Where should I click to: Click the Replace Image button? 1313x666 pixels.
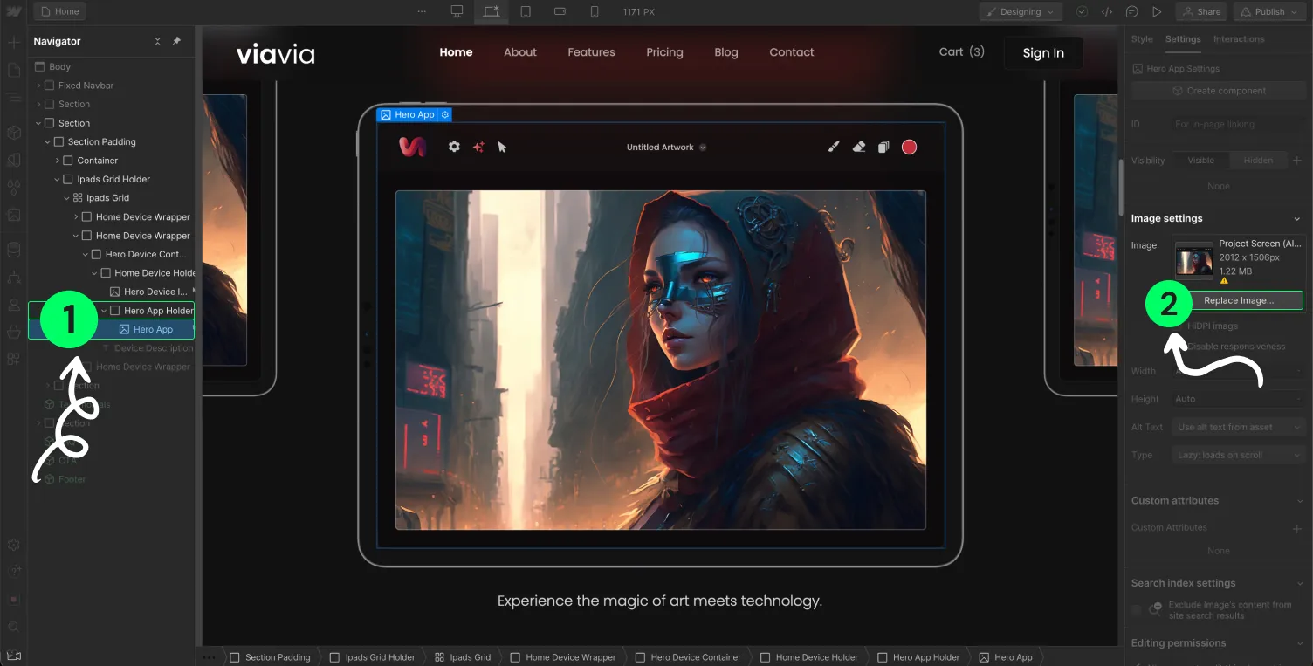tap(1238, 300)
